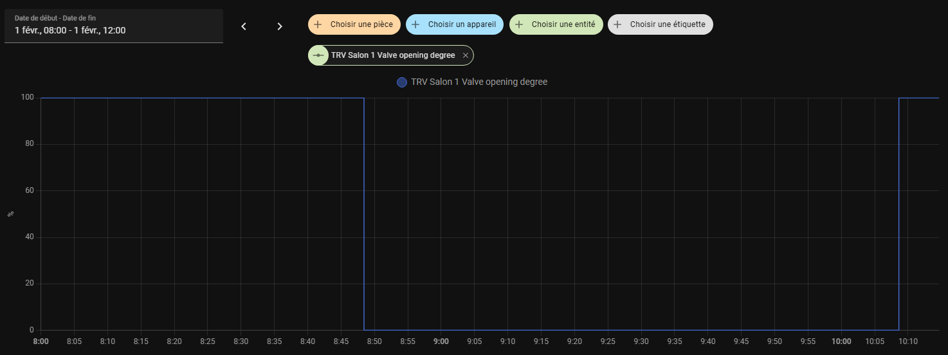The image size is (948, 355).
Task: Click the 9:00 label on the time axis
Action: pyautogui.click(x=441, y=341)
